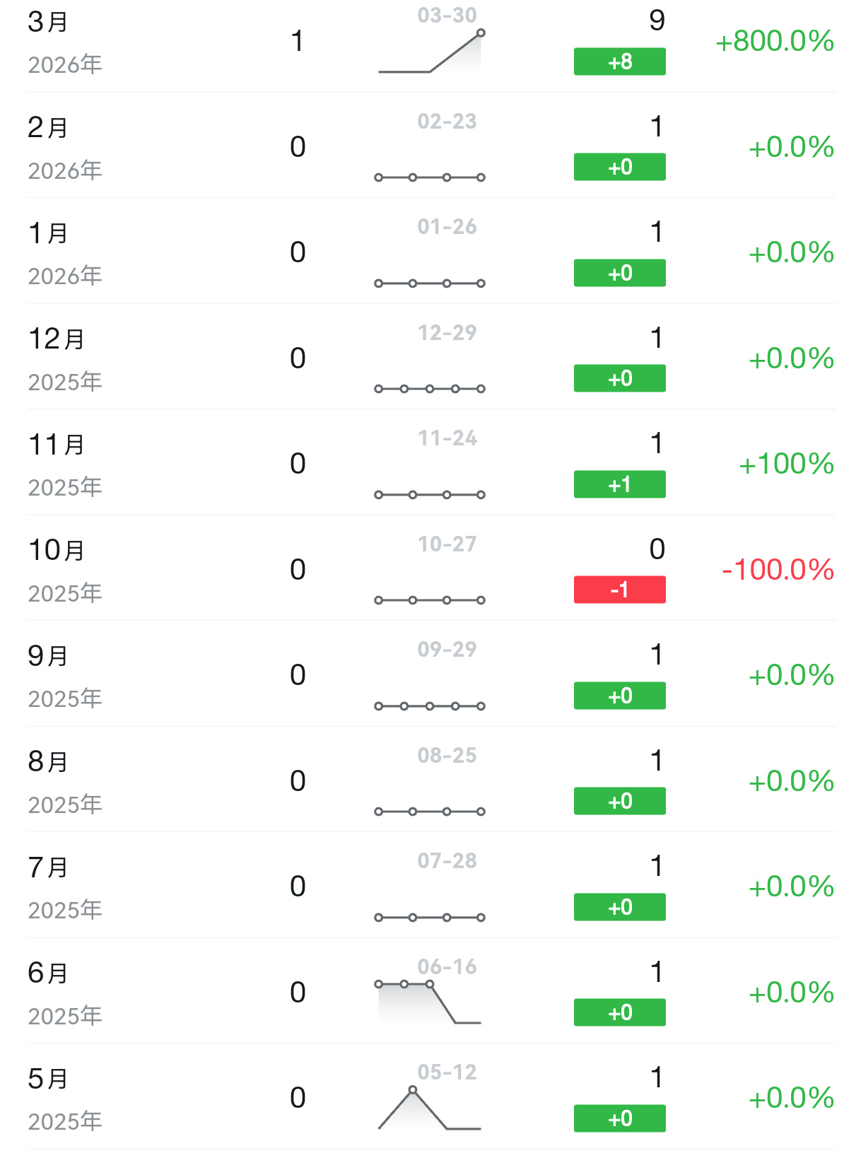Click the +0 badge in the 5月 row

pyautogui.click(x=619, y=1118)
